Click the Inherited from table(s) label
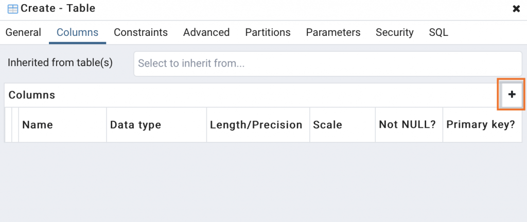527x222 pixels. [x=60, y=63]
